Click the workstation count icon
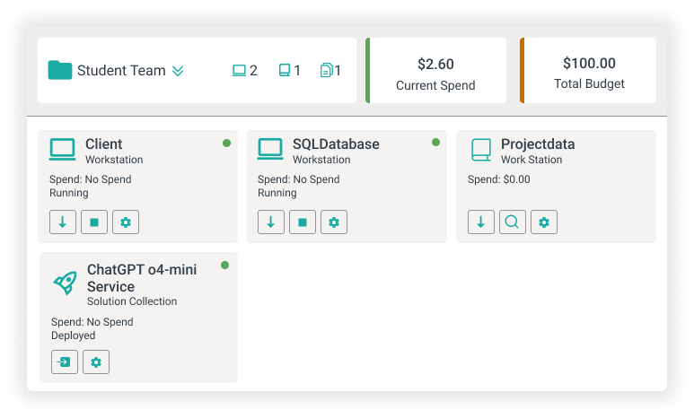 (x=239, y=70)
